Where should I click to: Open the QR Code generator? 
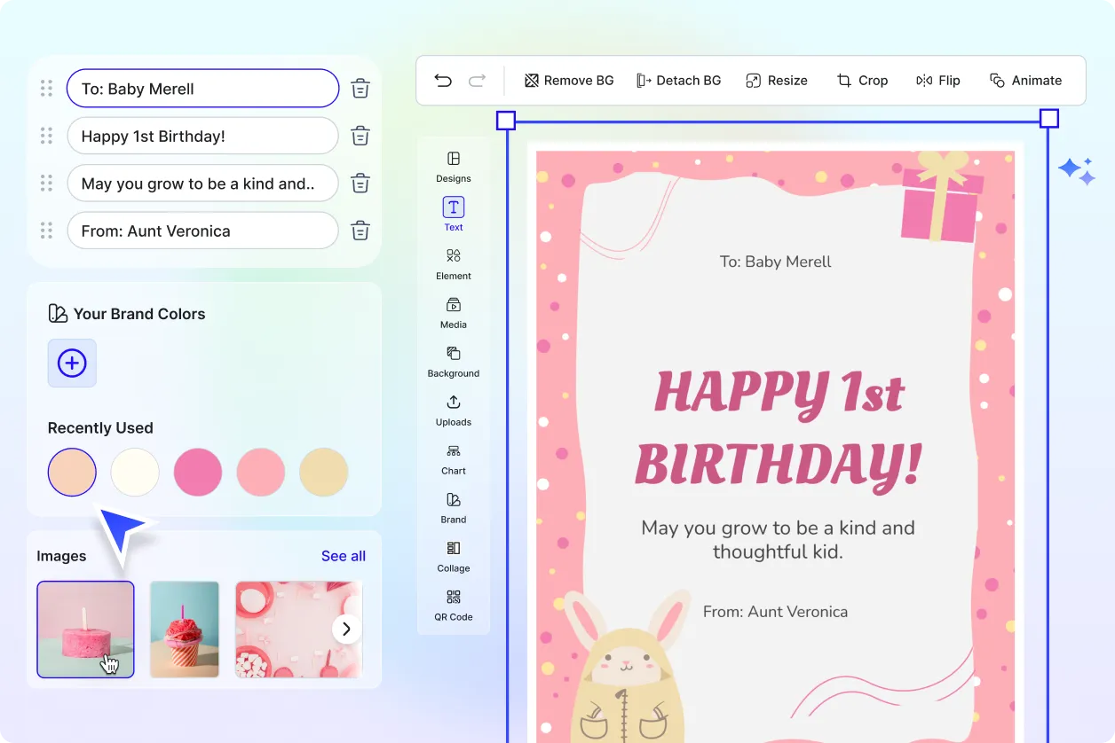coord(453,606)
